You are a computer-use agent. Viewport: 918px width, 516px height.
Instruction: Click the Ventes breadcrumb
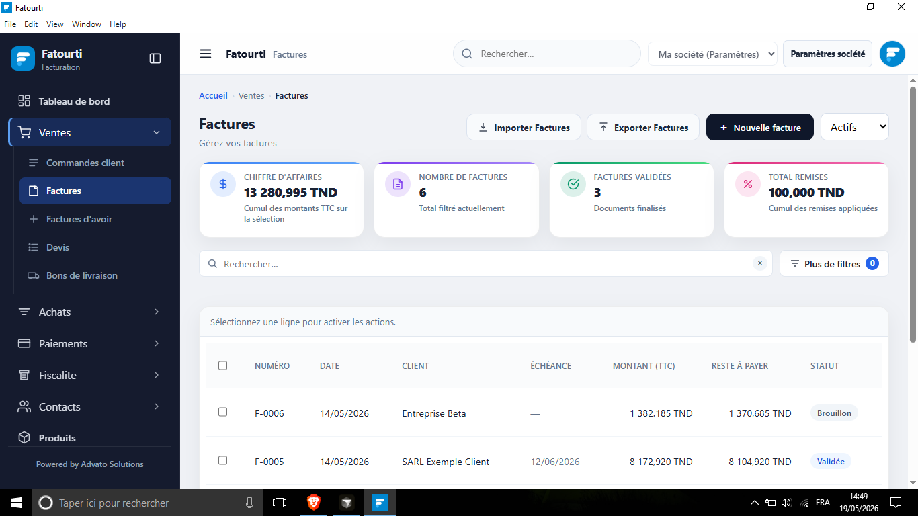251,95
